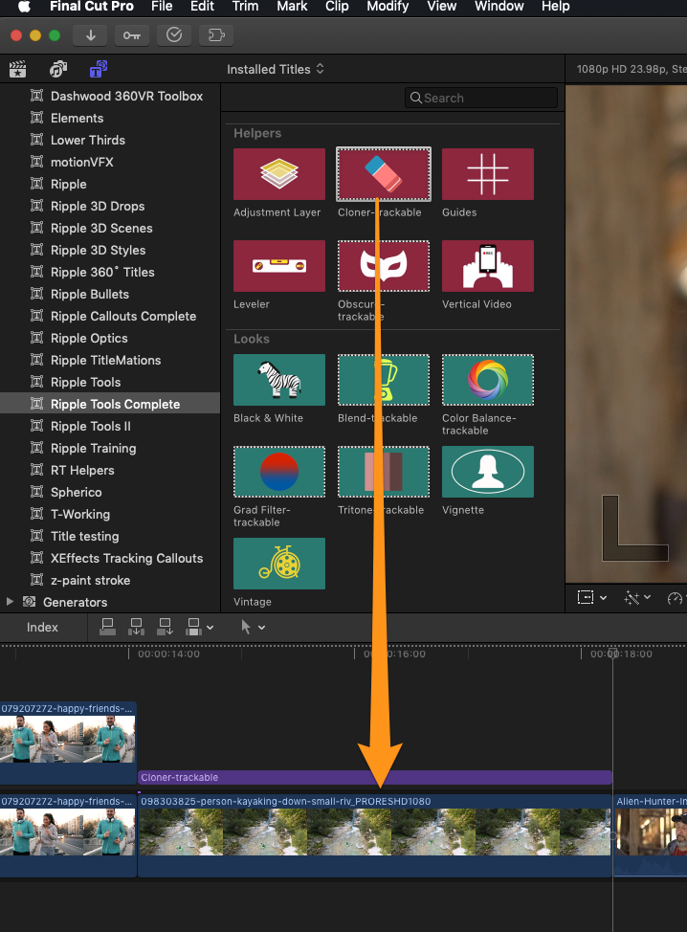Screen dimensions: 687x932
Task: Open the File menu
Action: tap(162, 7)
